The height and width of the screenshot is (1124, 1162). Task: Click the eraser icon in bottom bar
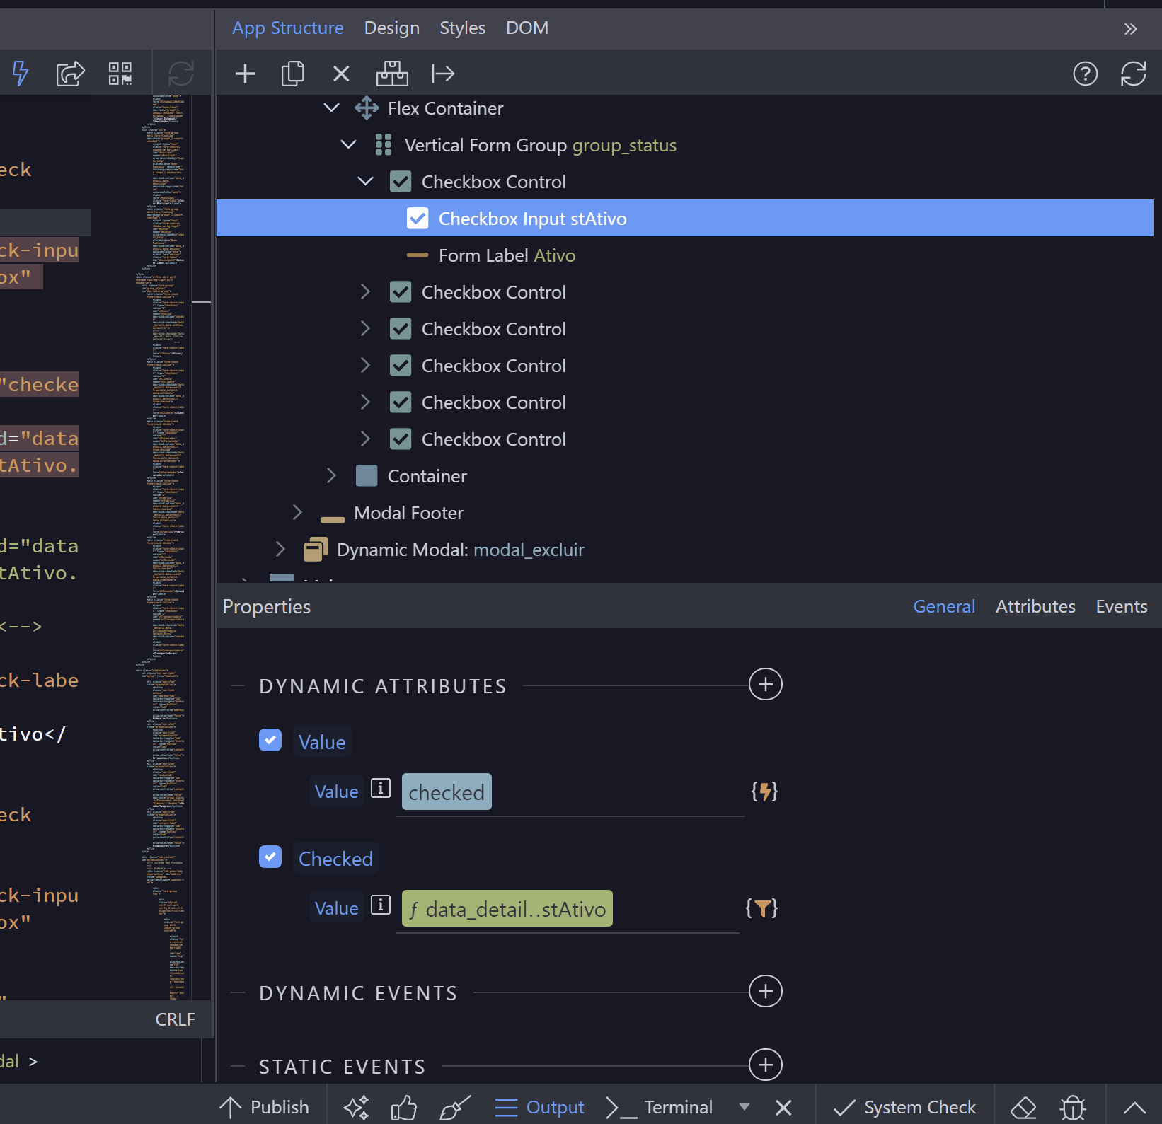coord(1023,1107)
